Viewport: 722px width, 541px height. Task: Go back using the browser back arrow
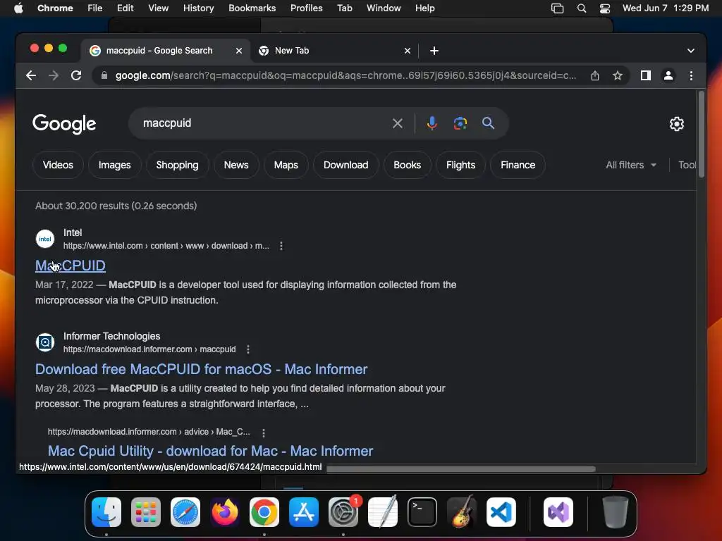[x=31, y=75]
